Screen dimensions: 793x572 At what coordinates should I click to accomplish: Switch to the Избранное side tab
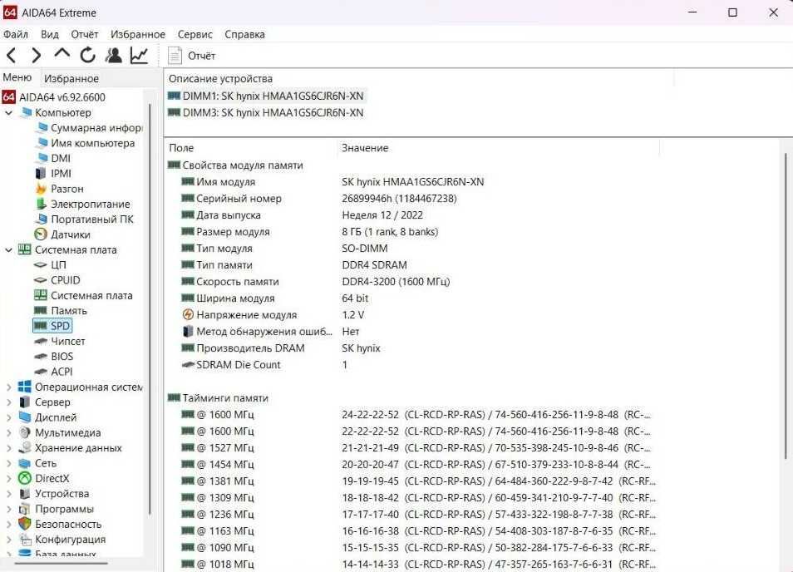click(71, 78)
